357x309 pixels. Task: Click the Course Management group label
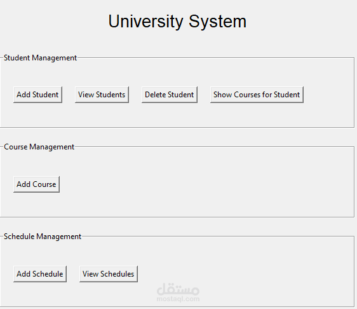pos(39,147)
